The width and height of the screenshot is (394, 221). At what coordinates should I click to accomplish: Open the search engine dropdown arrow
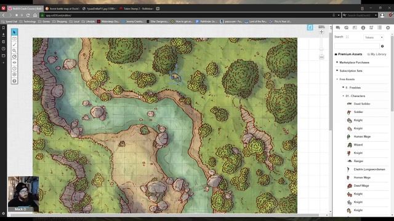[376, 15]
